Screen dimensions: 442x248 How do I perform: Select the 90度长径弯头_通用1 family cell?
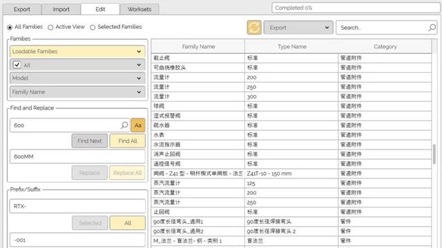tap(198, 222)
